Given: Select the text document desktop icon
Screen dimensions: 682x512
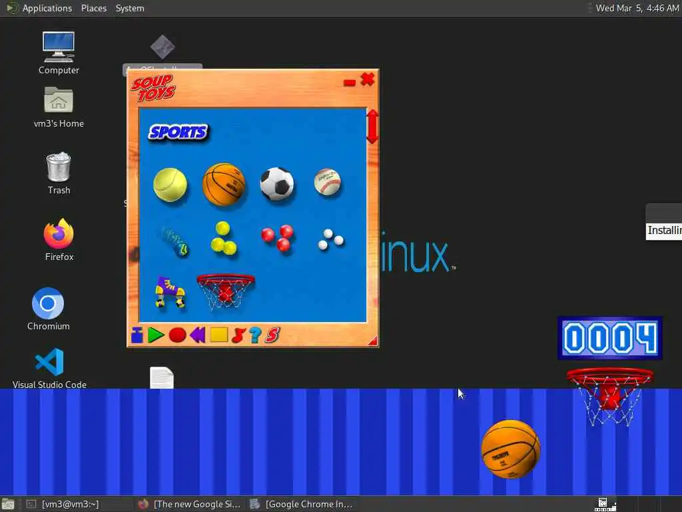Looking at the screenshot, I should (162, 377).
